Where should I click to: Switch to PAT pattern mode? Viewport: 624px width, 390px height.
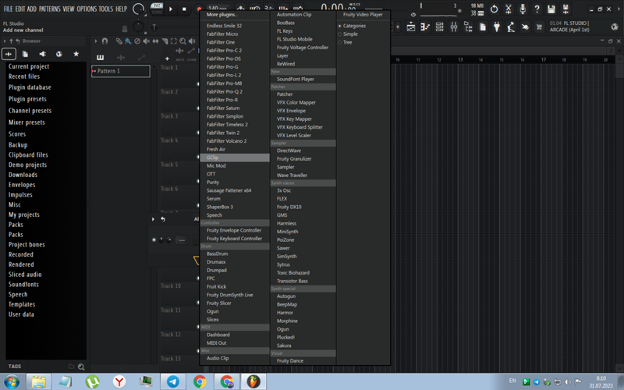[158, 5]
